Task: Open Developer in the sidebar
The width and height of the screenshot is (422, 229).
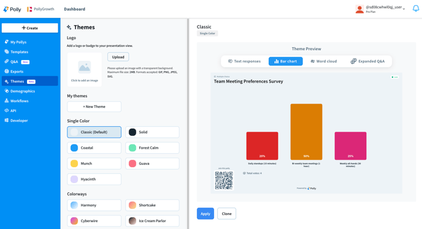Action: [x=30, y=121]
